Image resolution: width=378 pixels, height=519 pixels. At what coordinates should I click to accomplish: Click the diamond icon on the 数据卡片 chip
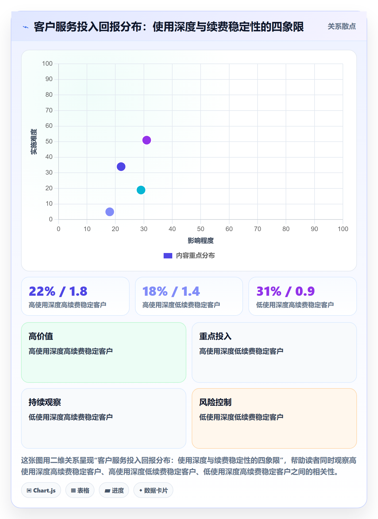pos(141,490)
